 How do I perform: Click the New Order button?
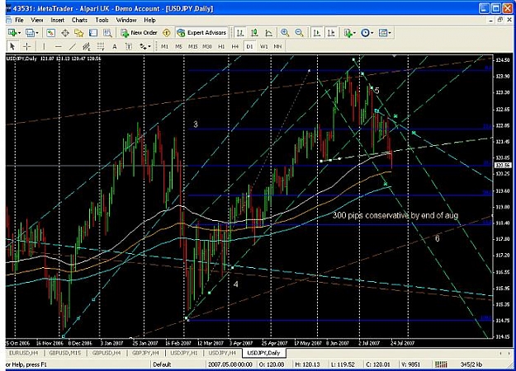tap(139, 32)
